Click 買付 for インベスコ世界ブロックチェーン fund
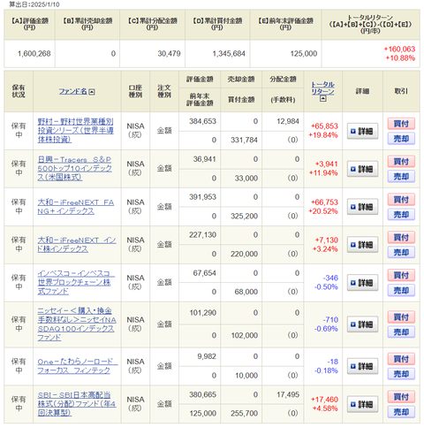Image resolution: width=424 pixels, height=427 pixels. coord(401,275)
